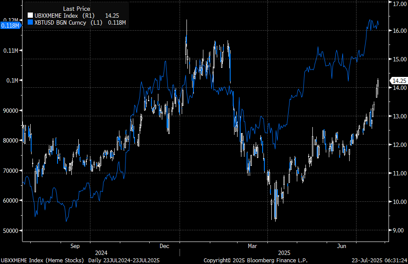
Task: Click the 0.11M left axis label
Action: [x=11, y=51]
